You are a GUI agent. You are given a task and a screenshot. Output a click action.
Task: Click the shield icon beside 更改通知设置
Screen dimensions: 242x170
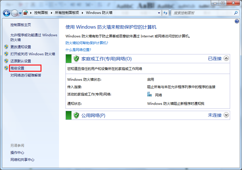(x=6, y=47)
